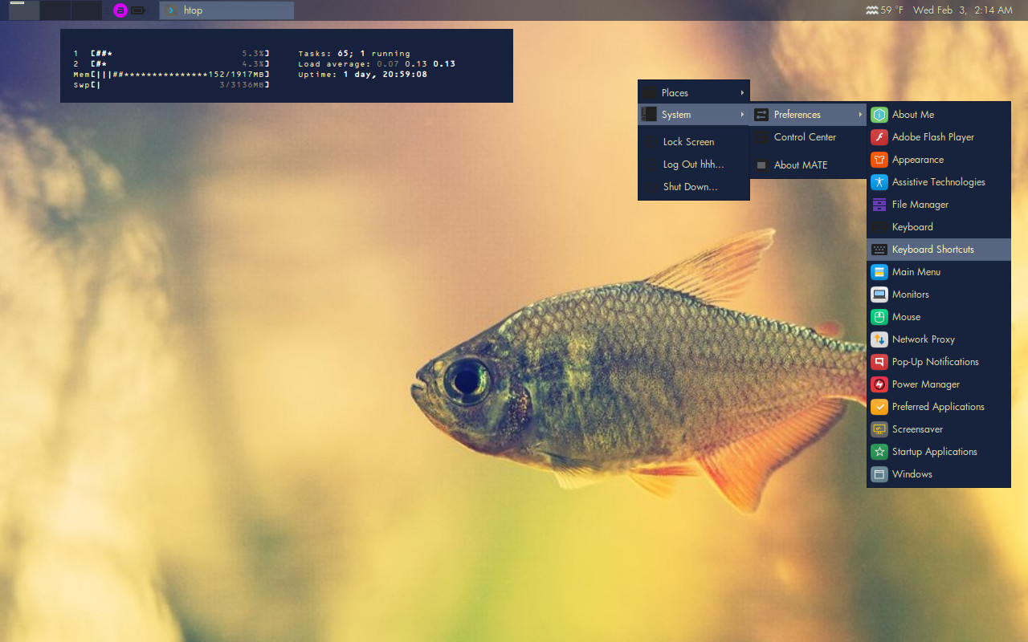Image resolution: width=1028 pixels, height=642 pixels.
Task: Launch the Screensaver preferences
Action: pyautogui.click(x=916, y=429)
